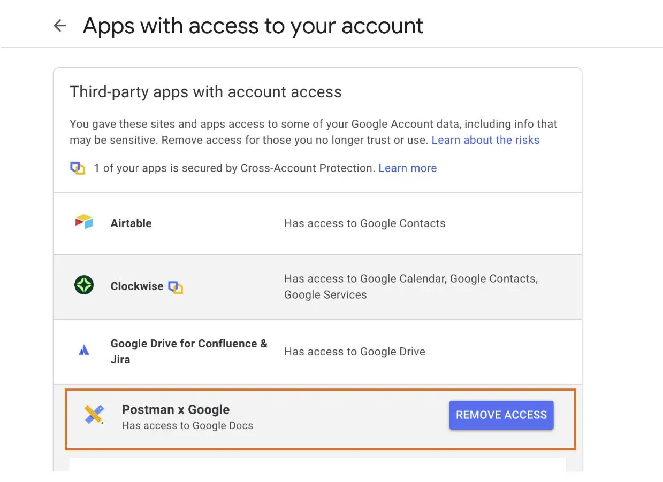Click the Cross-Account Protection icon in the info line
This screenshot has height=482, width=663.
click(x=78, y=168)
